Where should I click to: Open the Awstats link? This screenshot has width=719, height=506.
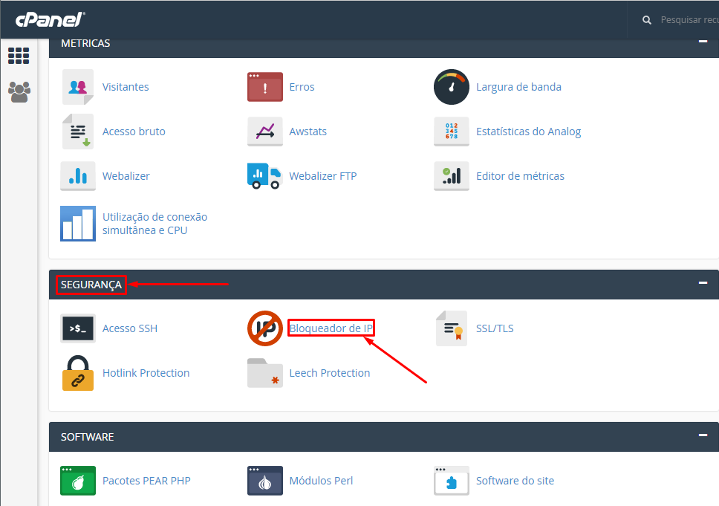308,132
